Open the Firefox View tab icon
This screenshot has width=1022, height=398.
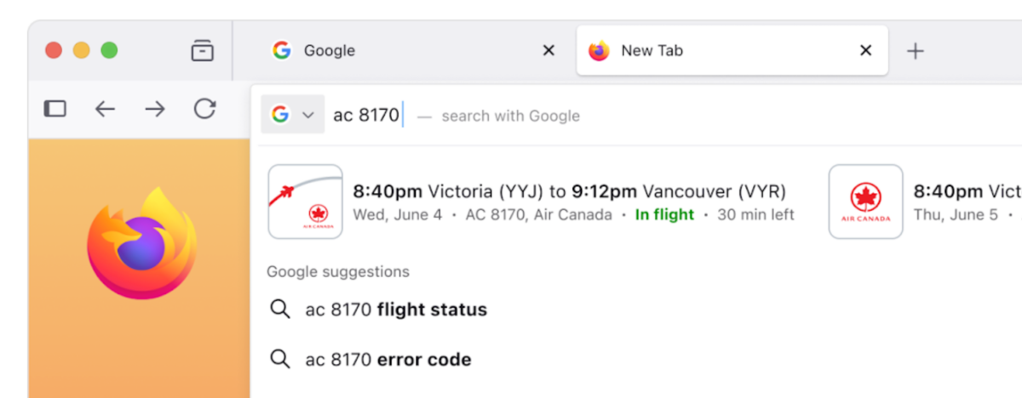coord(202,51)
